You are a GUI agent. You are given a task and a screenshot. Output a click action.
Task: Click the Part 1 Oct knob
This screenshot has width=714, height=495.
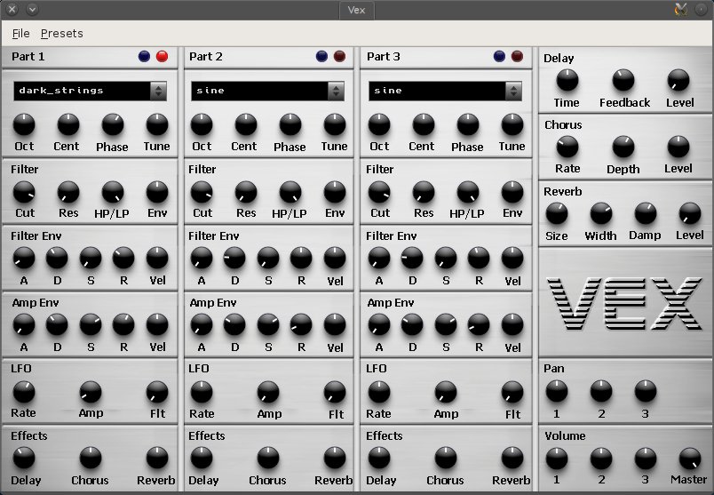pyautogui.click(x=24, y=124)
